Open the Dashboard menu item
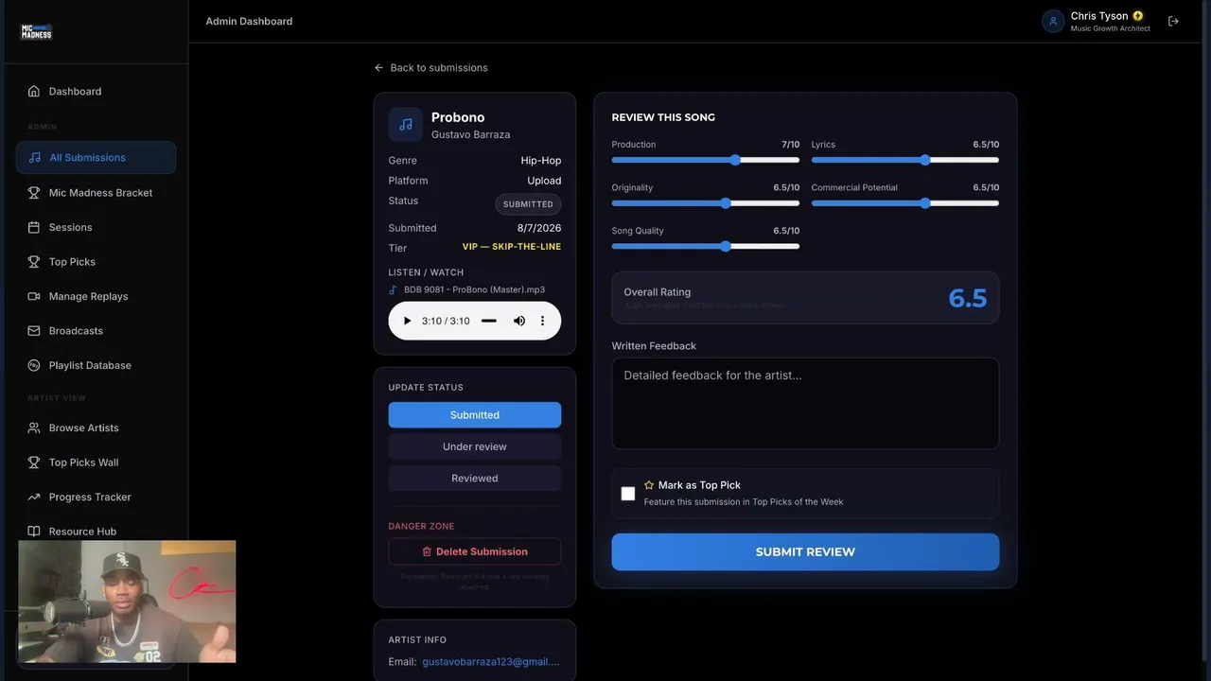Image resolution: width=1211 pixels, height=681 pixels. (96, 92)
